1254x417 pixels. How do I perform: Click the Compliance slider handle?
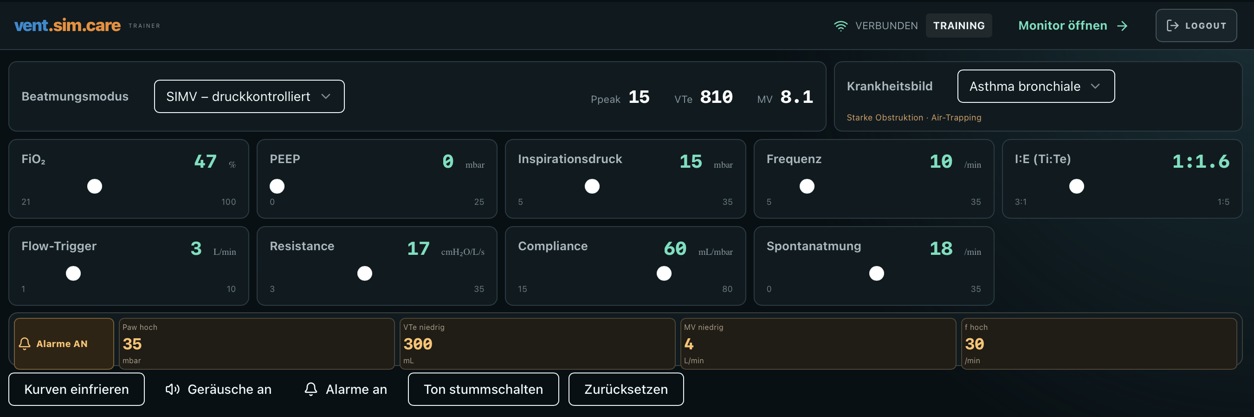click(664, 273)
